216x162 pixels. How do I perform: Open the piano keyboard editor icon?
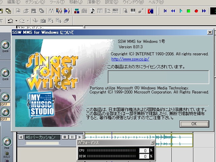(133, 11)
